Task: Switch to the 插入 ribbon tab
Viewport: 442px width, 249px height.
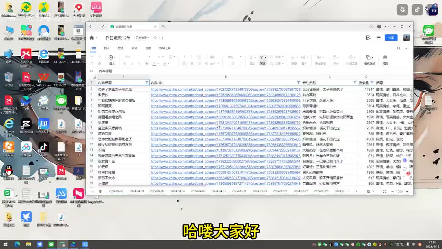Action: [x=107, y=48]
